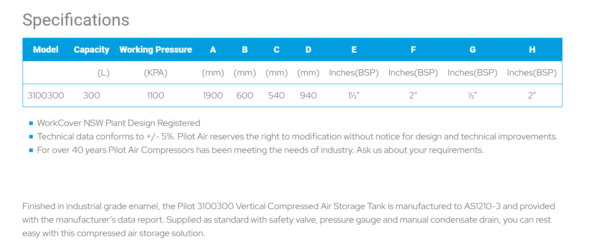Click the 1½″ value under column E
The image size is (607, 251).
[x=354, y=95]
